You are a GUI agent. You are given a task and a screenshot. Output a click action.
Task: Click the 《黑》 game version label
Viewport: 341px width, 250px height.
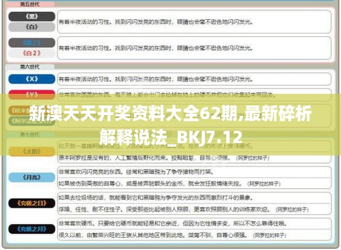(x=32, y=16)
